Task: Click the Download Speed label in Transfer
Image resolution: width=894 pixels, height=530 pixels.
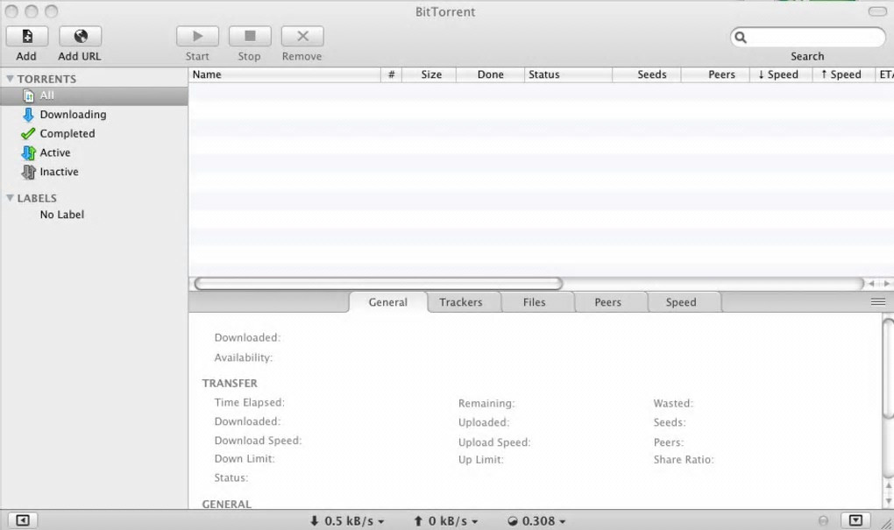Action: click(258, 441)
